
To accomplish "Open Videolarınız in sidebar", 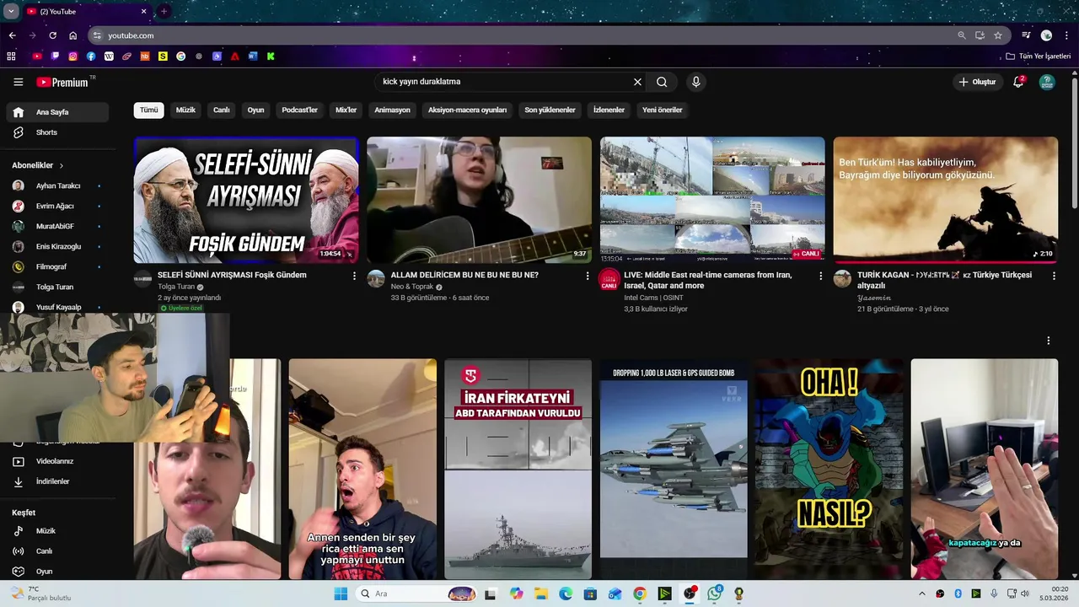I will [x=57, y=461].
